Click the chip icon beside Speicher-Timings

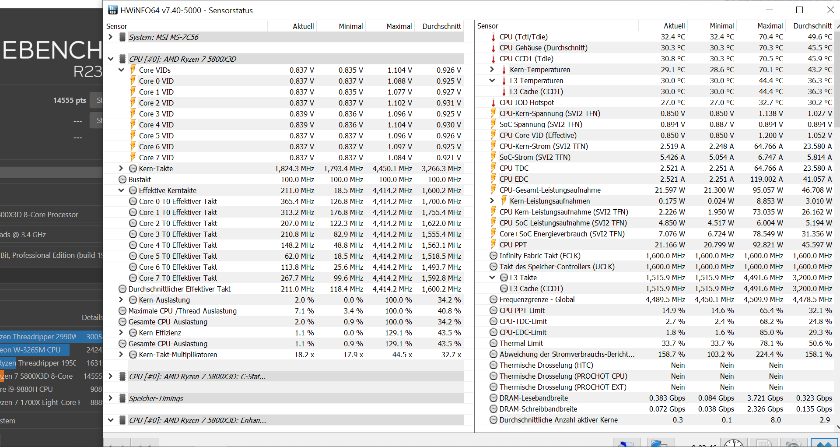coord(122,398)
